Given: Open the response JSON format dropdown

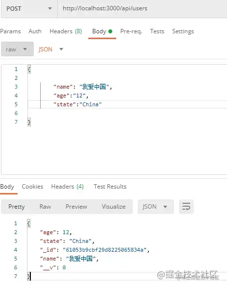Looking at the screenshot, I should pyautogui.click(x=156, y=207).
